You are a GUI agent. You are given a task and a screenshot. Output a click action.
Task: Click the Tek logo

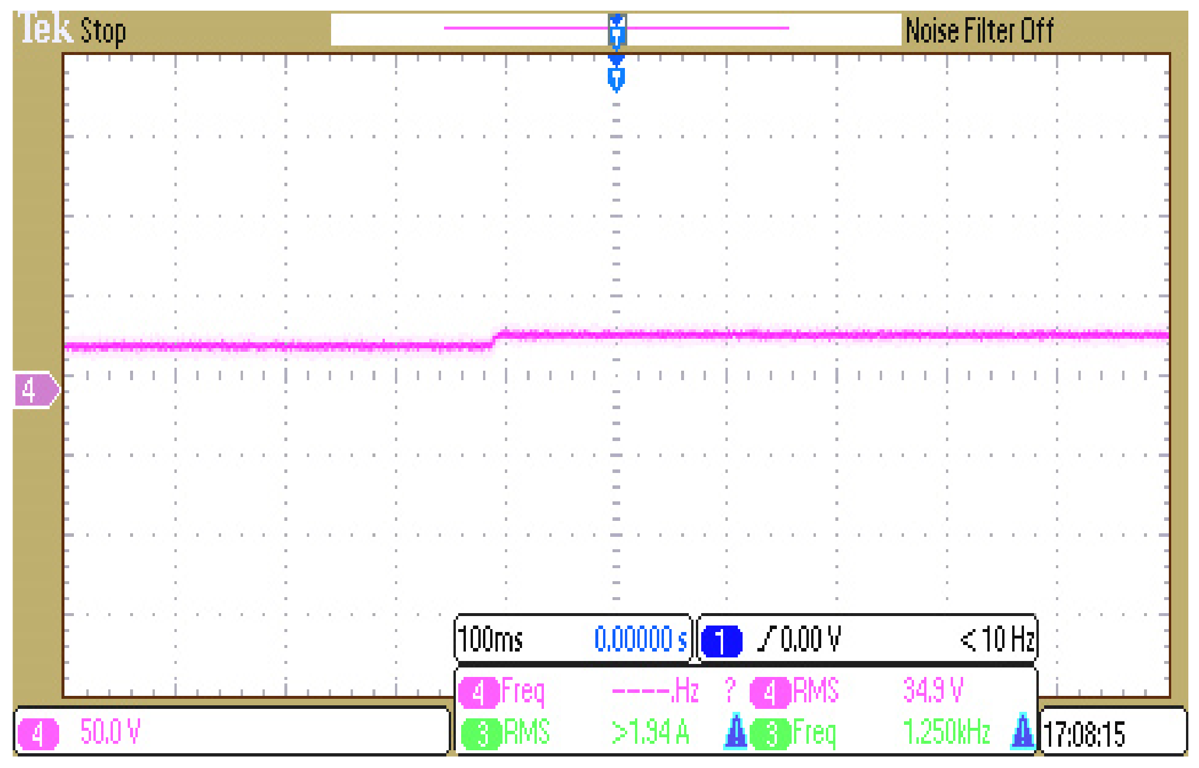(x=44, y=28)
